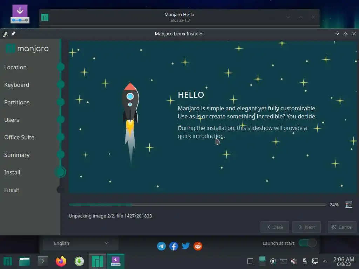
Task: Click the show desktop tray icon
Action: point(250,261)
